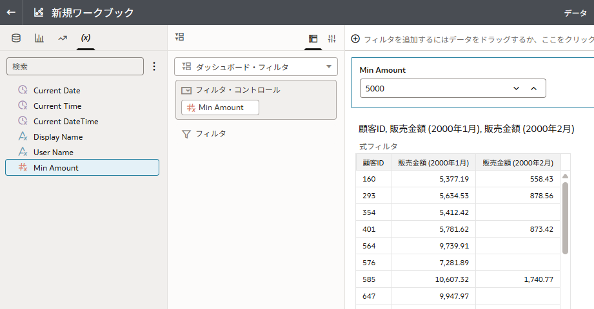594x309 pixels.
Task: Open the Analytics tab (trend arrow icon)
Action: click(63, 38)
